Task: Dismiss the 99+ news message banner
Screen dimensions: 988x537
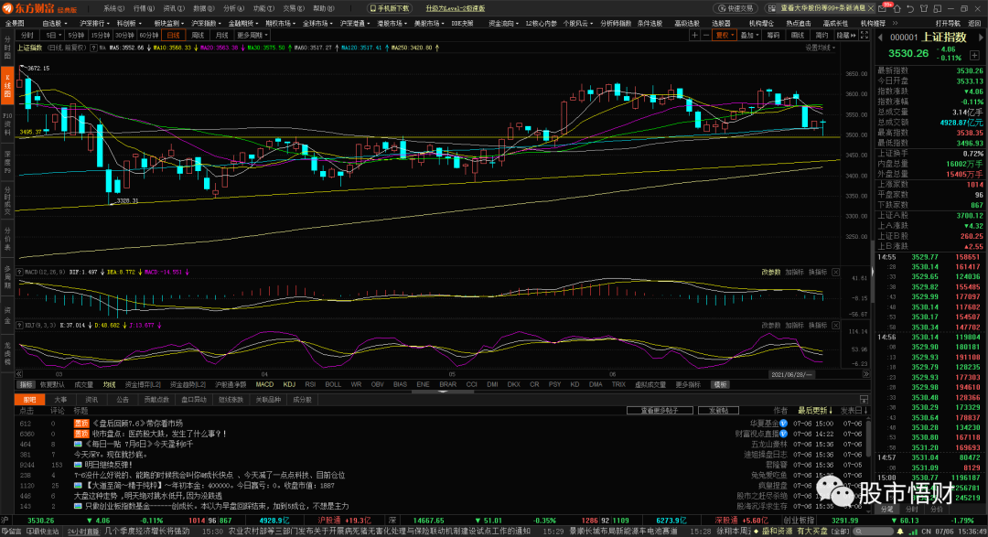Action: click(x=872, y=8)
